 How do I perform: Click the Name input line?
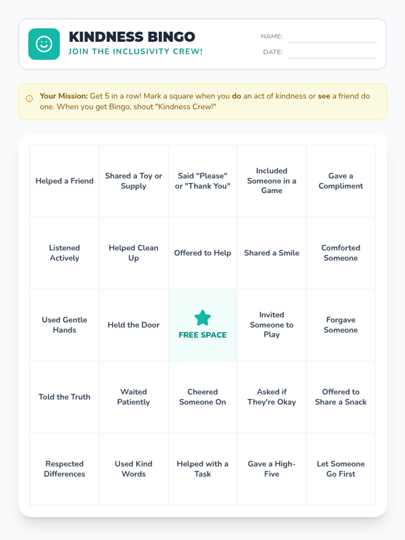point(332,38)
